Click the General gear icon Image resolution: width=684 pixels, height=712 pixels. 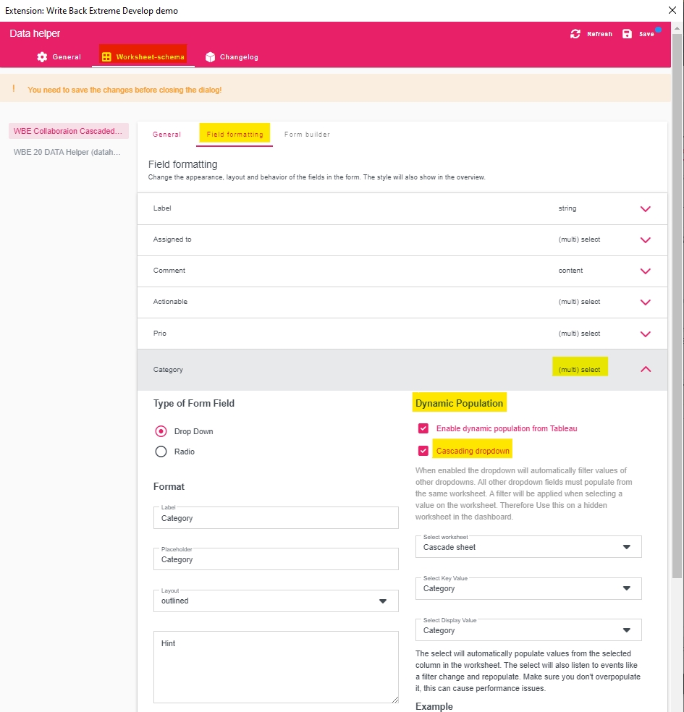[42, 56]
